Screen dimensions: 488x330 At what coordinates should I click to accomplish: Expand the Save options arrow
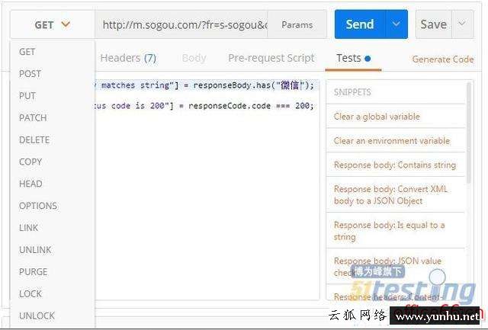(463, 24)
